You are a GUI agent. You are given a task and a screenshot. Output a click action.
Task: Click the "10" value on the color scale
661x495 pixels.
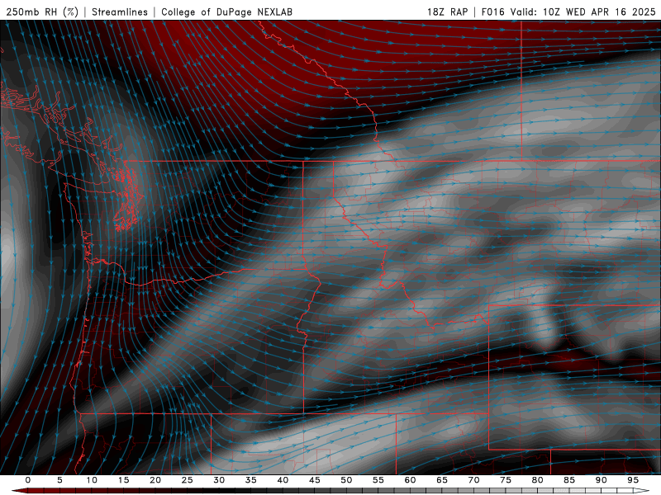pyautogui.click(x=92, y=480)
